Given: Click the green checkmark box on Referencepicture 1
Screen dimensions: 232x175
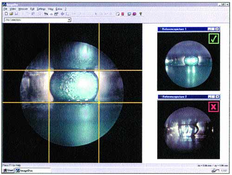Looking at the screenshot, I should [214, 38].
